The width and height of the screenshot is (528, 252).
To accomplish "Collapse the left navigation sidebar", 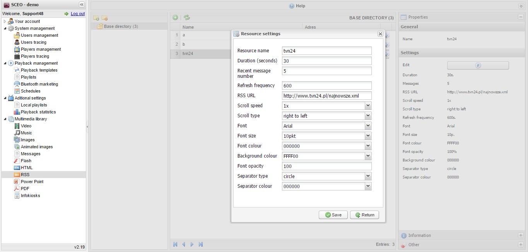I will point(82,5).
